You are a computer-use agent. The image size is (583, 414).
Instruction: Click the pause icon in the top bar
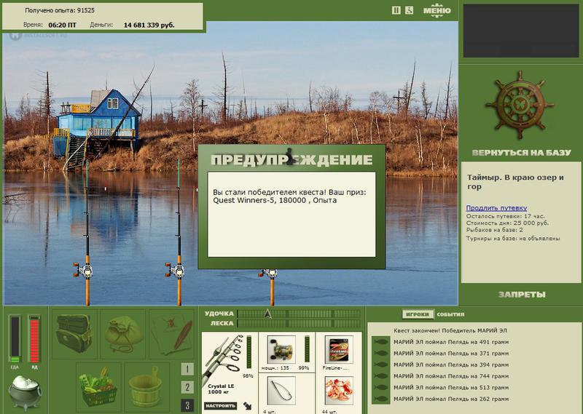tap(396, 10)
